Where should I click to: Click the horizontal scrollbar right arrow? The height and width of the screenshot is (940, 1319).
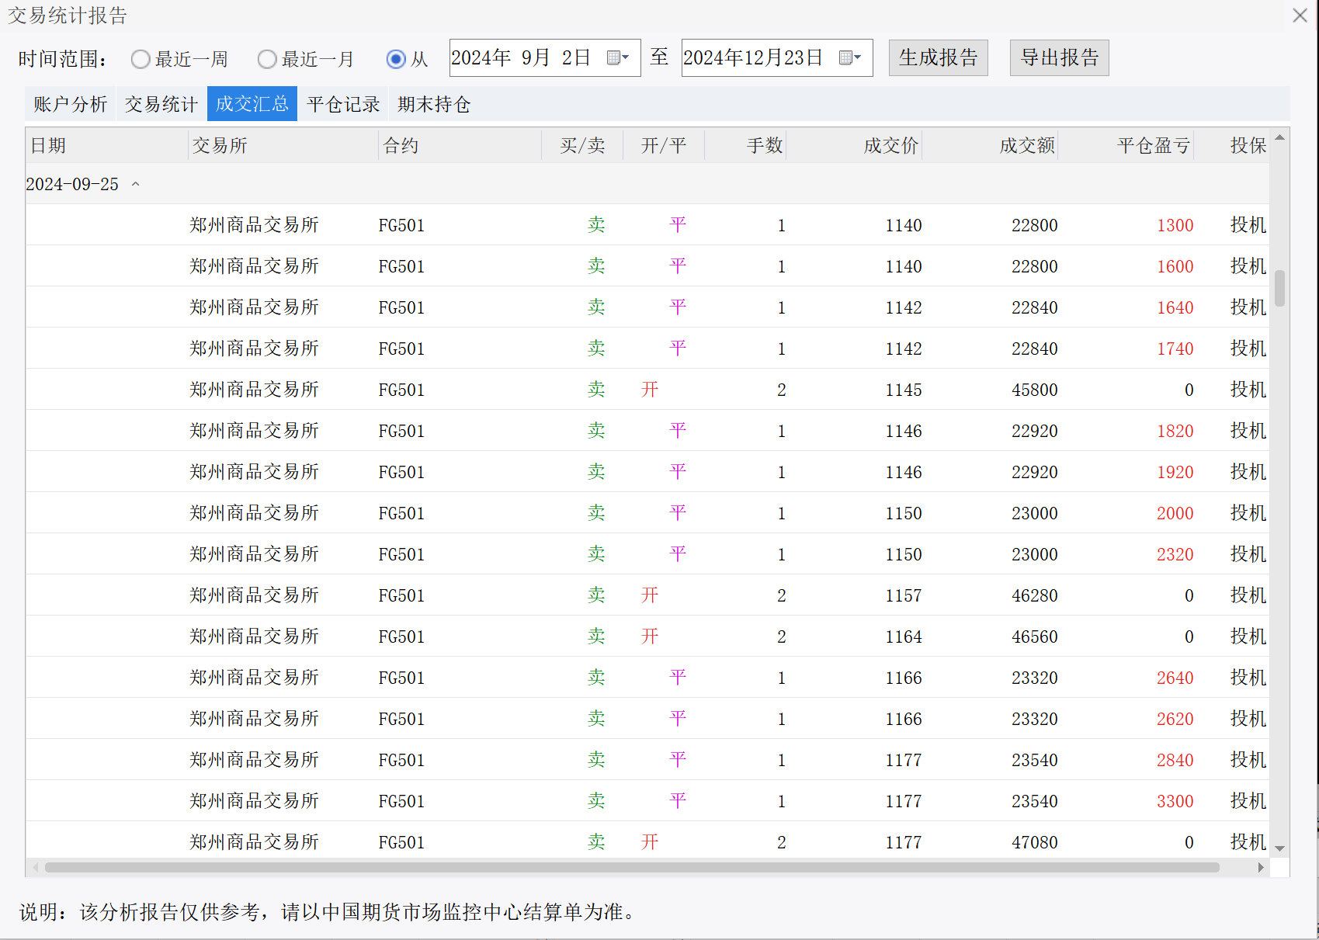[1261, 867]
